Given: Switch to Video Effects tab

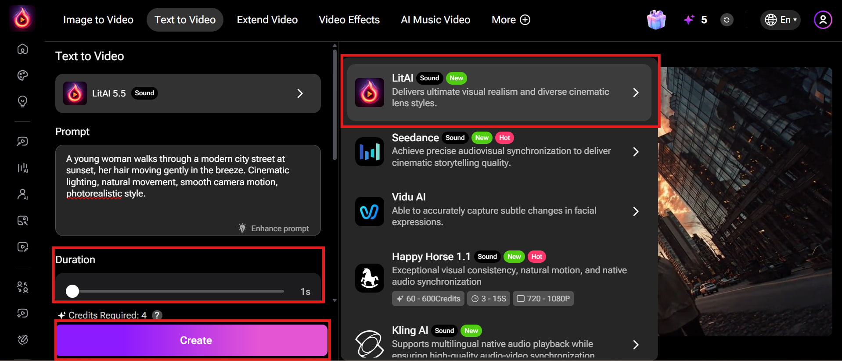Looking at the screenshot, I should pyautogui.click(x=349, y=20).
